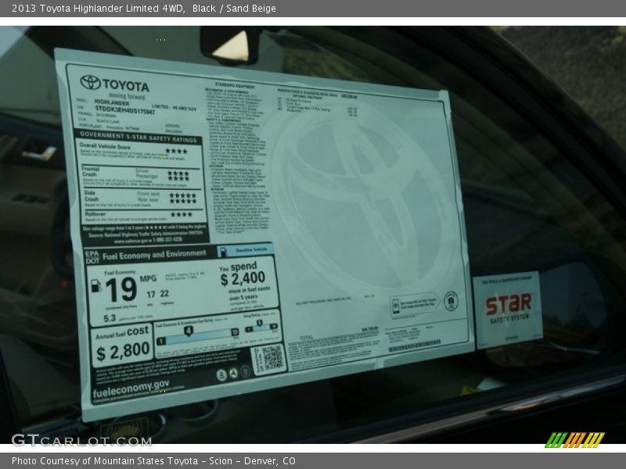The image size is (626, 469).
Task: Click the fuel pump icon beside 19 MPG
Action: (x=96, y=286)
